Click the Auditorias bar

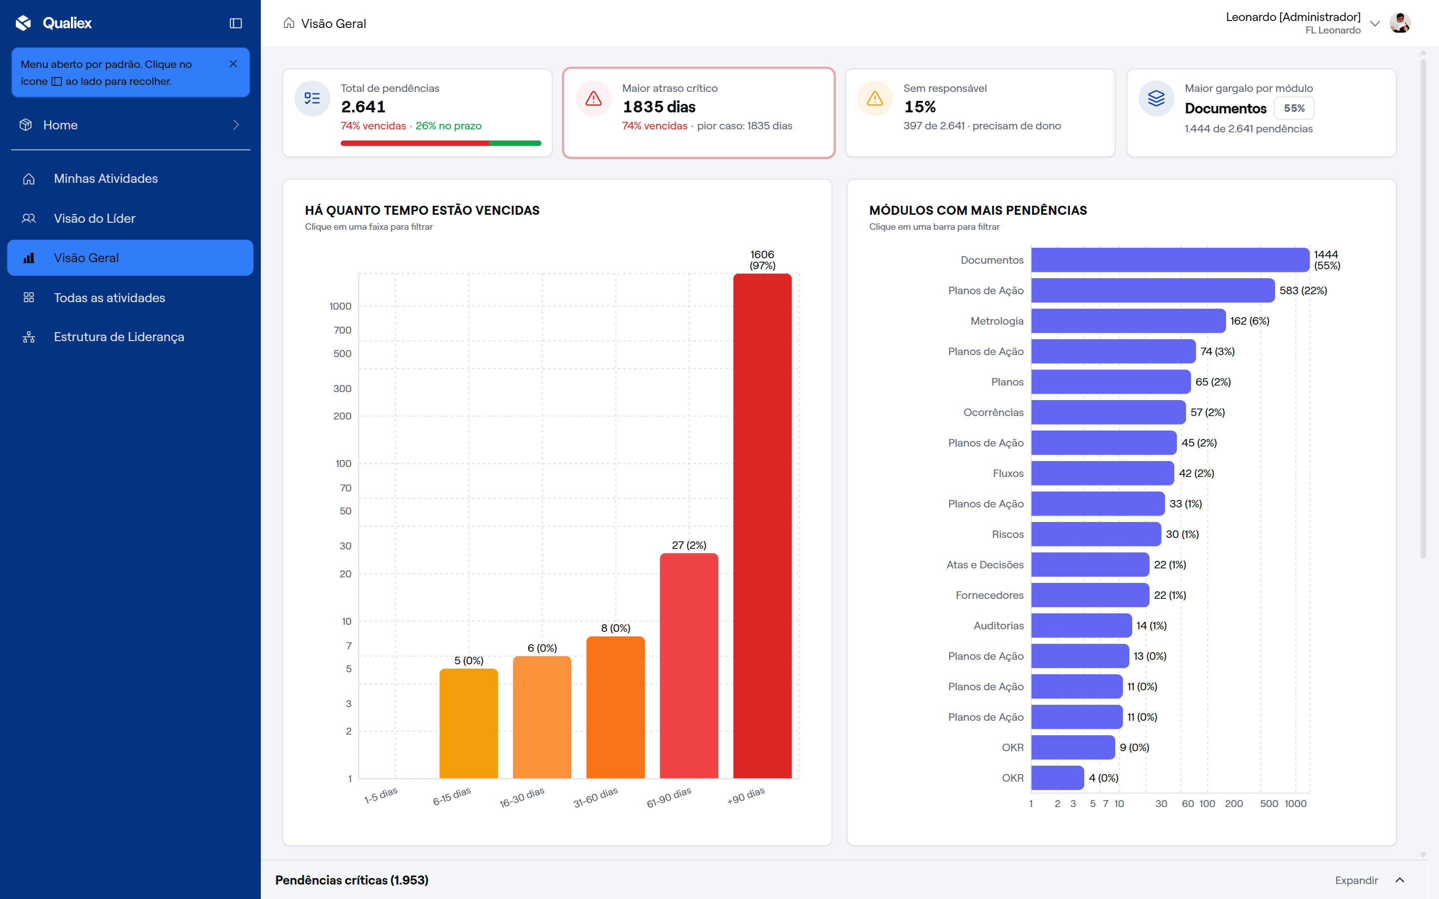(1082, 625)
